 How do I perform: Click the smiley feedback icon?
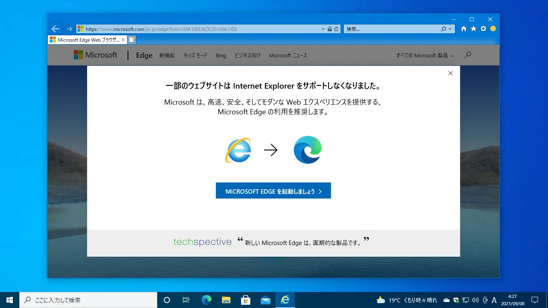tap(493, 29)
